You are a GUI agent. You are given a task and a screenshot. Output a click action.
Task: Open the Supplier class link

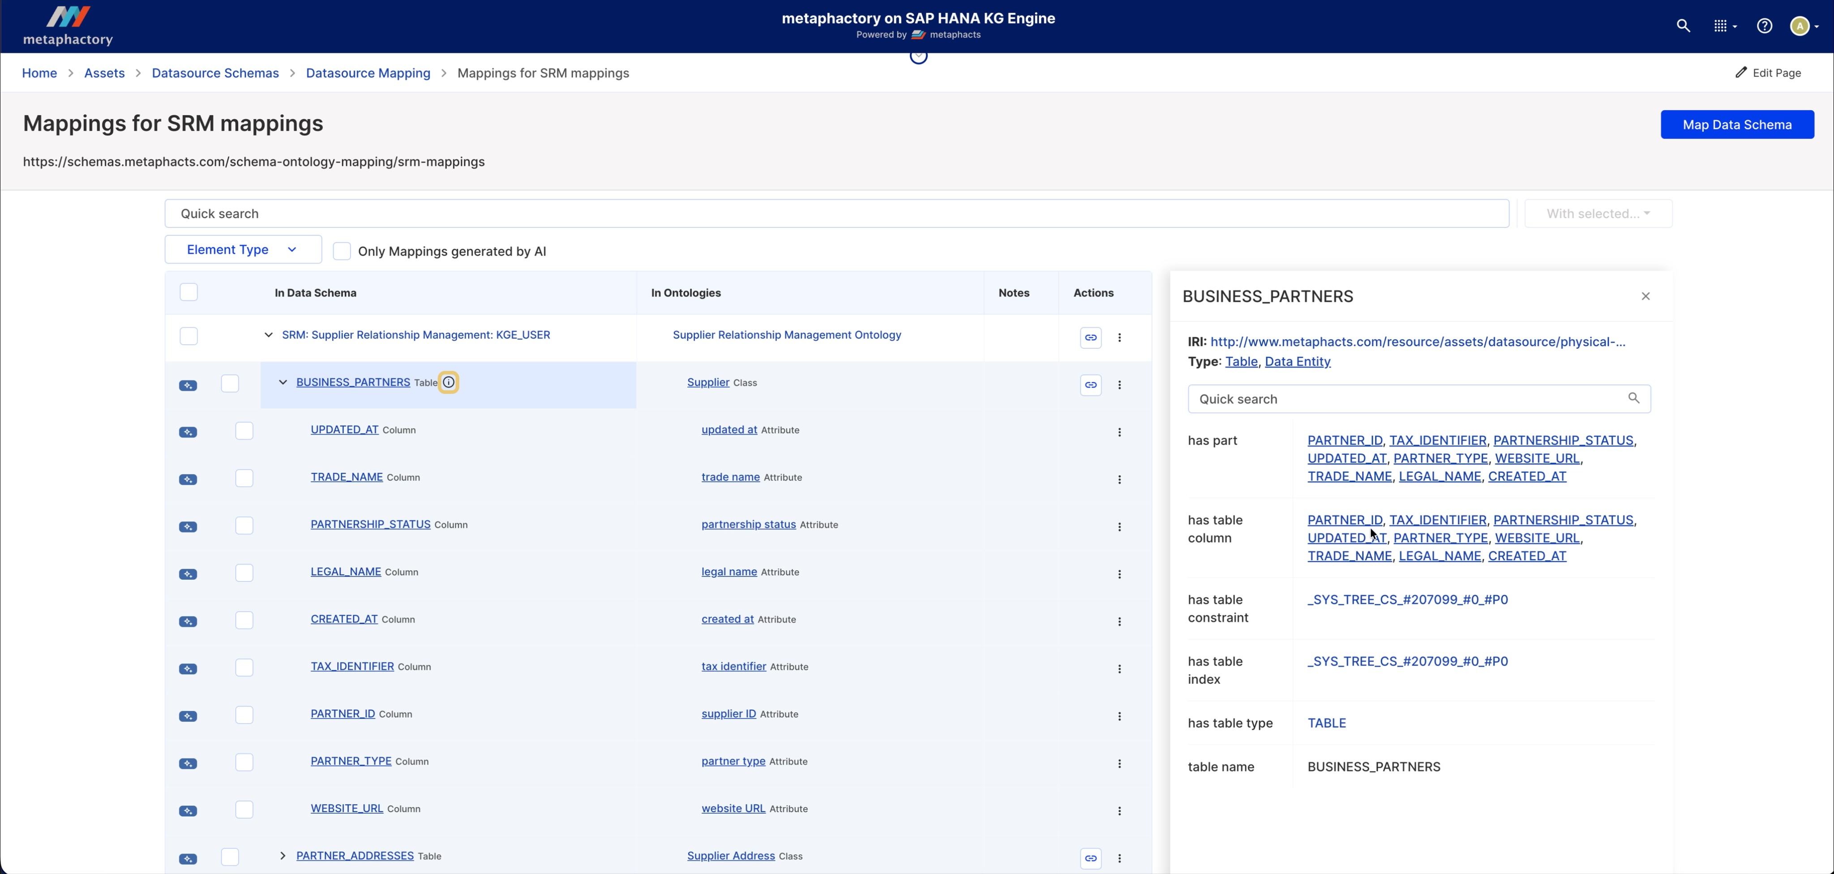(708, 382)
